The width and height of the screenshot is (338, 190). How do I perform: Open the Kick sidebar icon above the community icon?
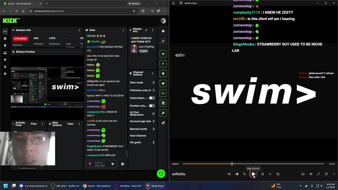point(5,60)
